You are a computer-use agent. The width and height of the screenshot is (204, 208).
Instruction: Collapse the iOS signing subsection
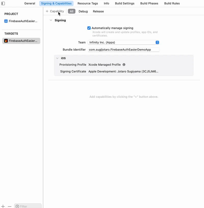pyautogui.click(x=57, y=58)
